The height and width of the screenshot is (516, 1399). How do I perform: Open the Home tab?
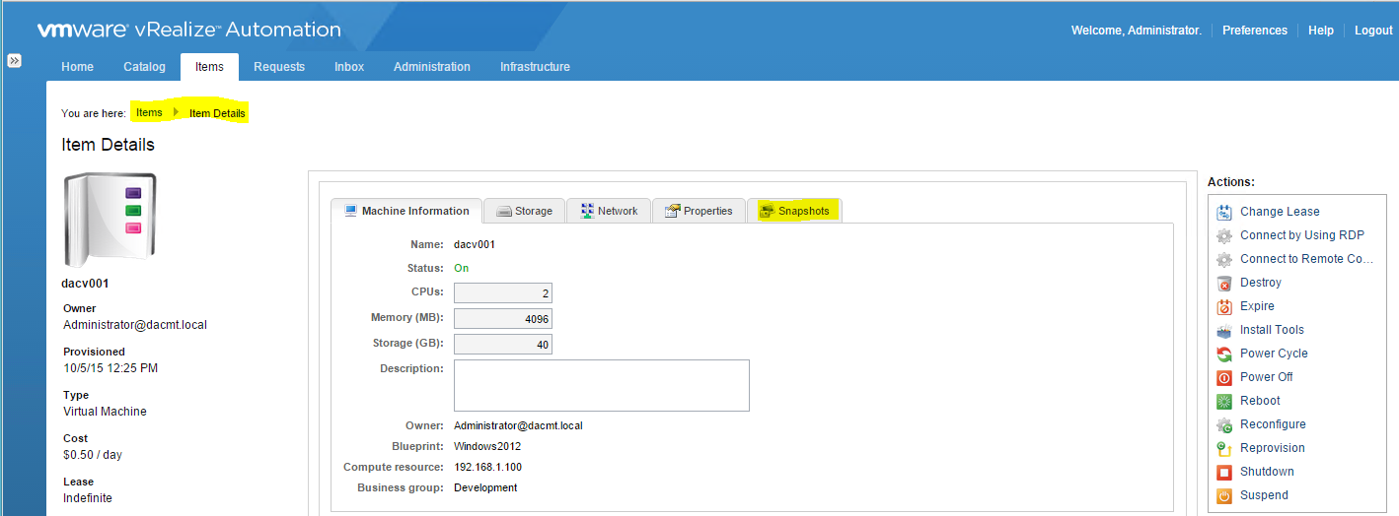78,67
